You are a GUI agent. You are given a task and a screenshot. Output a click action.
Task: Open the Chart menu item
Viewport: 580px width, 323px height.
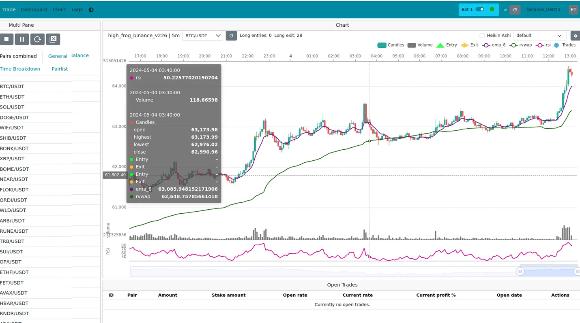point(59,9)
